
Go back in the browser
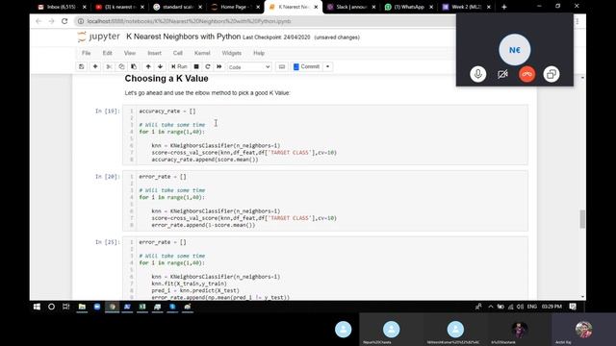pyautogui.click(x=38, y=21)
